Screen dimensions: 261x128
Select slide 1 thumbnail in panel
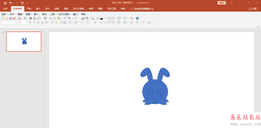point(24,41)
